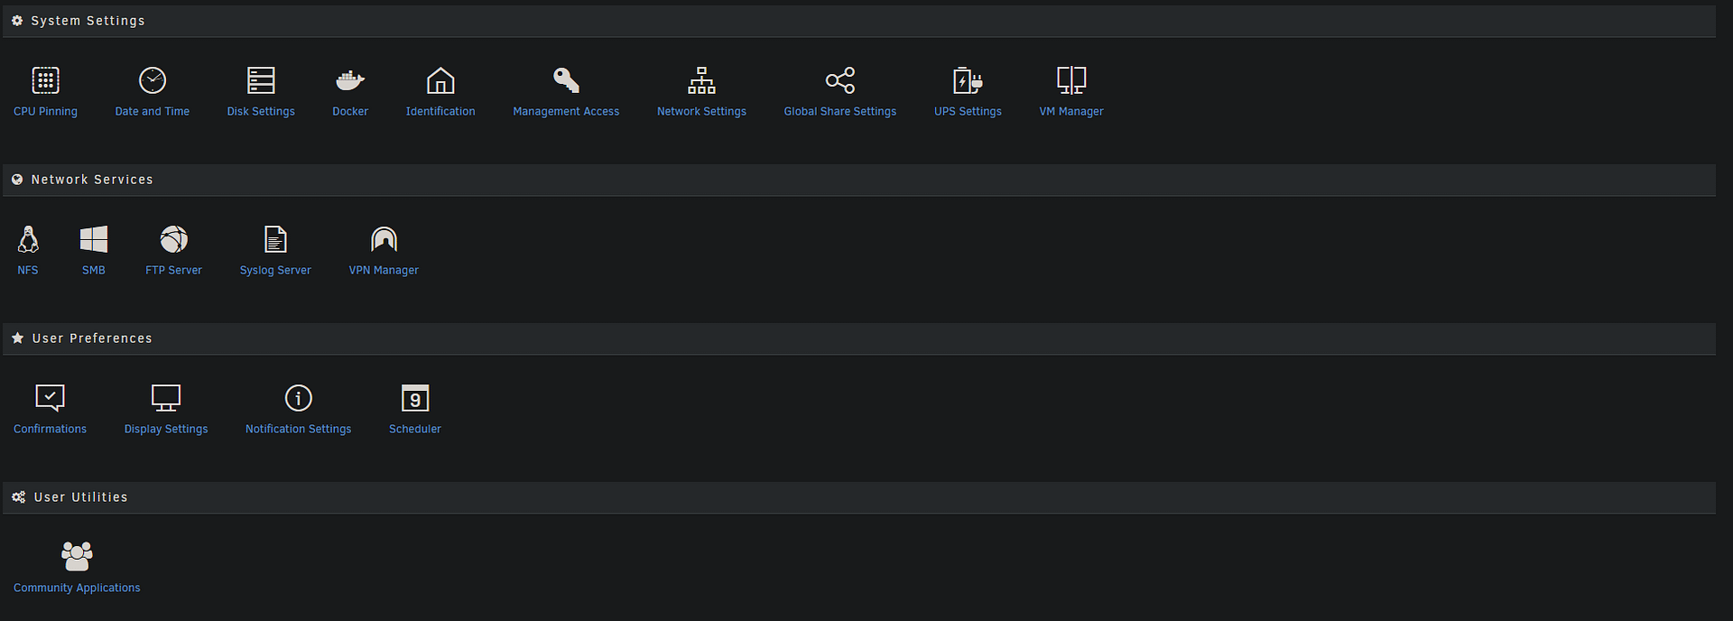Open the Scheduler calendar icon

(415, 398)
